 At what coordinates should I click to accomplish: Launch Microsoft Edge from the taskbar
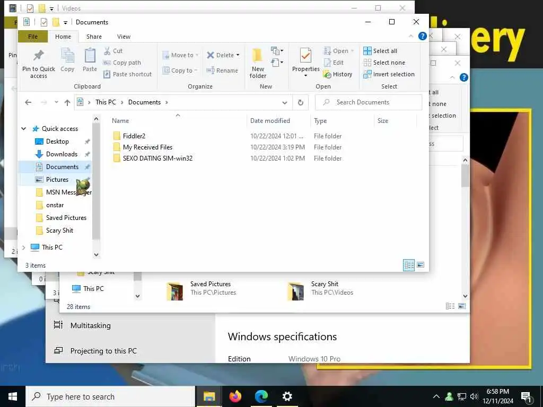[x=261, y=396]
